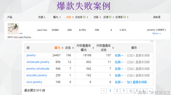
Task: Click 抢第一 for the tous jewelry row
Action: [119, 82]
